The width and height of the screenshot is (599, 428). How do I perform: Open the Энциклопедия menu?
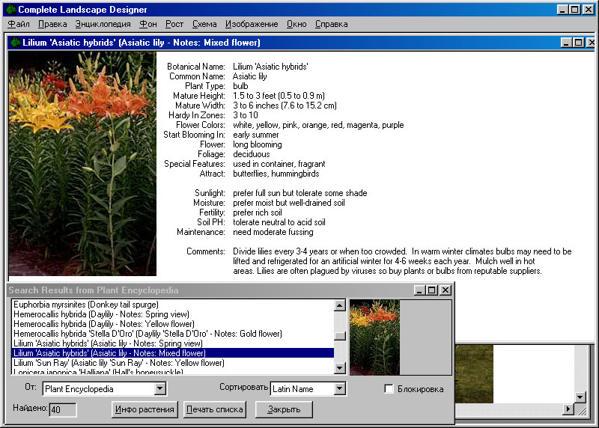tap(103, 24)
